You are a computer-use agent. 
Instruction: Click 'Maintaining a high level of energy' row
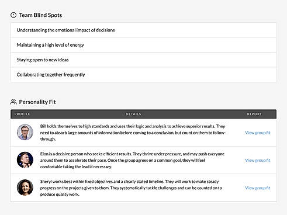click(143, 45)
